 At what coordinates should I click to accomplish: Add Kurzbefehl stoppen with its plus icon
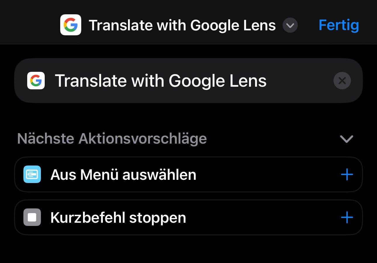coord(347,217)
